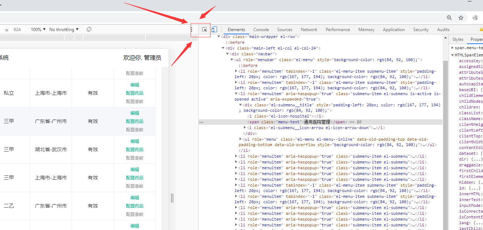Click the 配置药品 link
This screenshot has width=483, height=230.
134,93
